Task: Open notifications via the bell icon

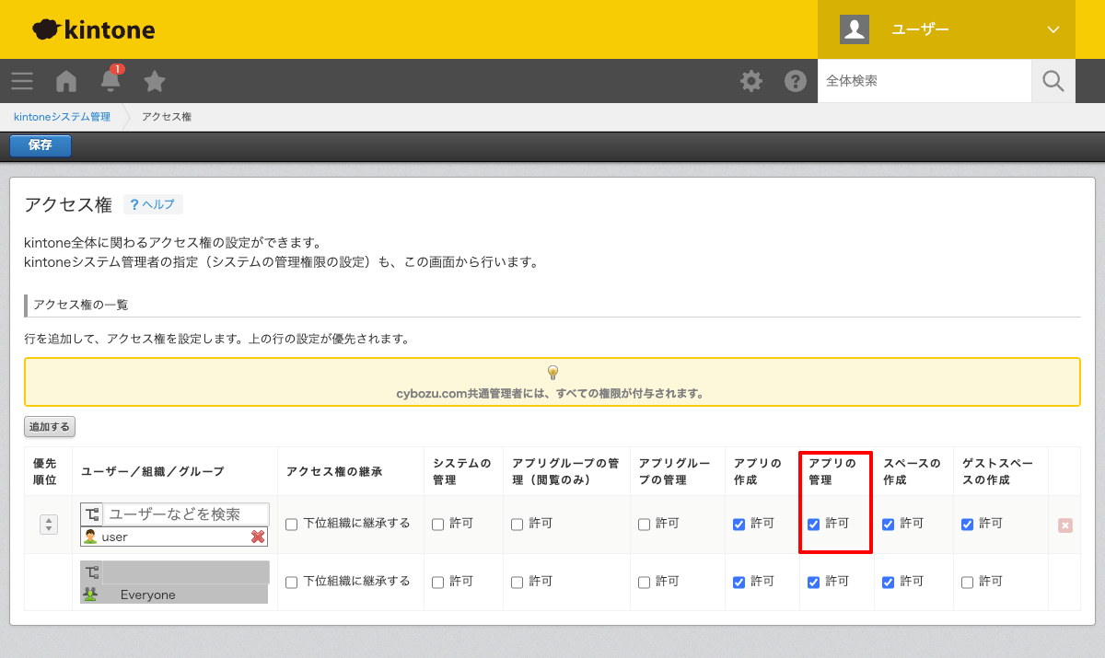Action: (110, 83)
